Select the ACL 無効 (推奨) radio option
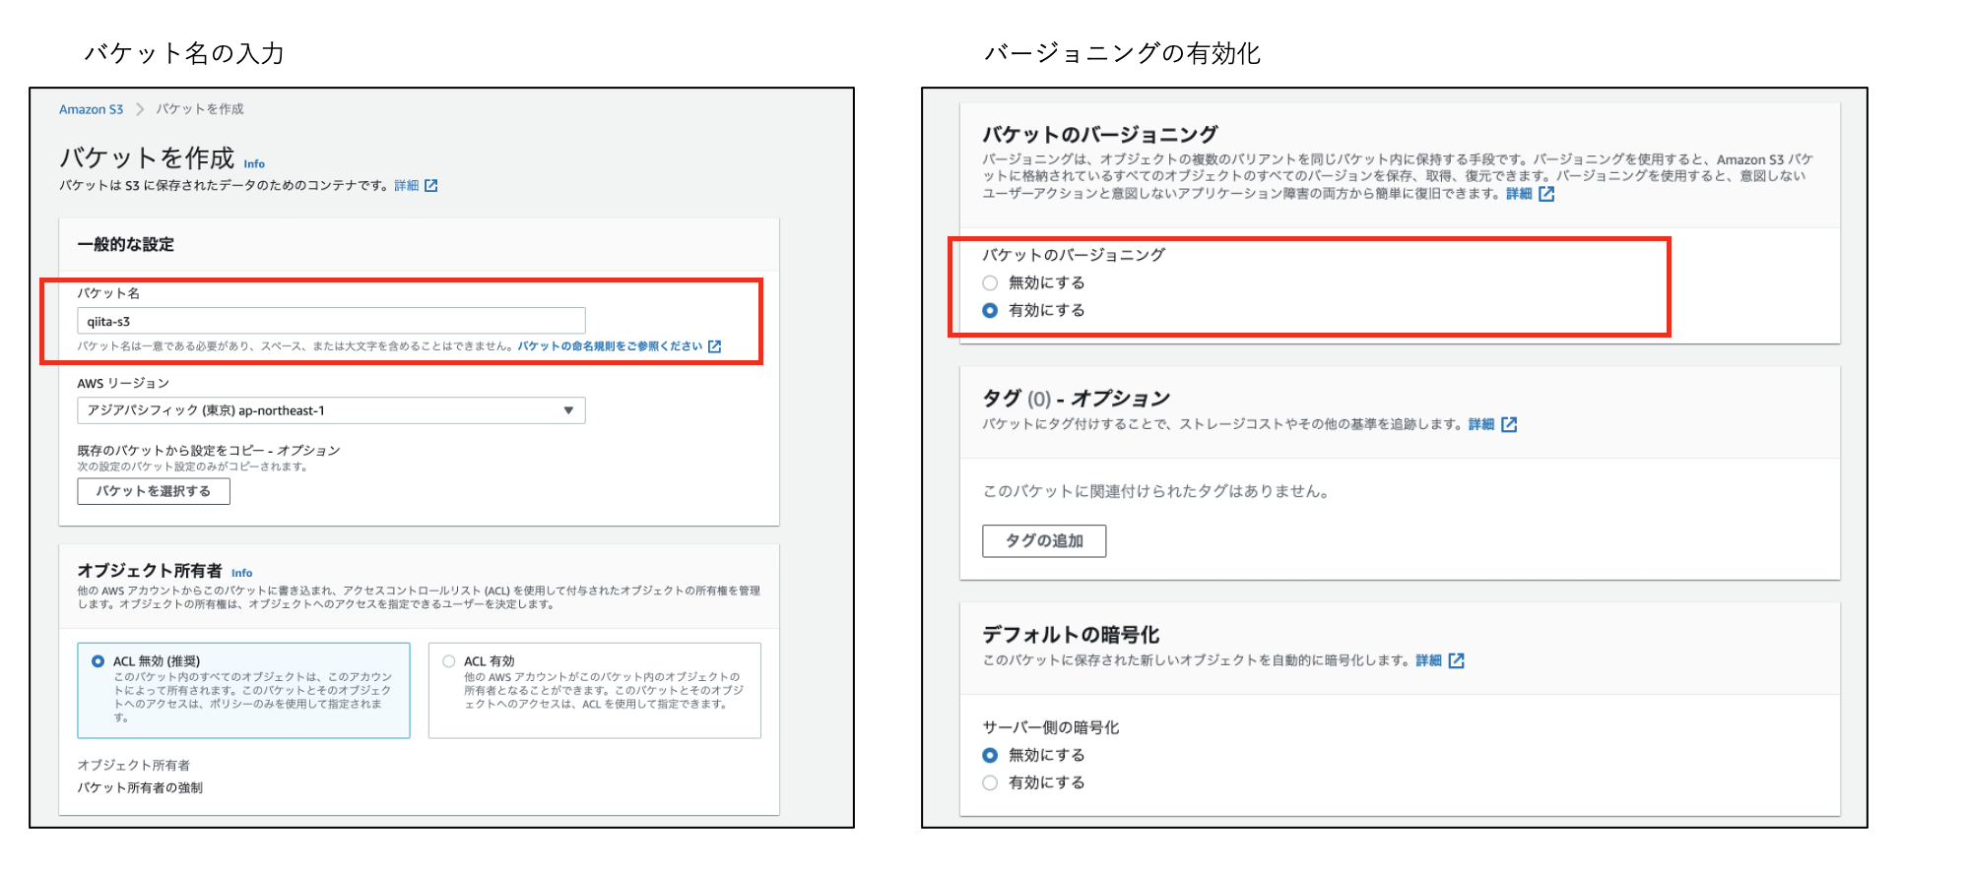The width and height of the screenshot is (1968, 872). (x=98, y=661)
